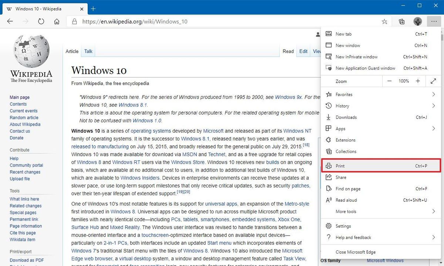Increase zoom with the plus control

click(x=418, y=81)
